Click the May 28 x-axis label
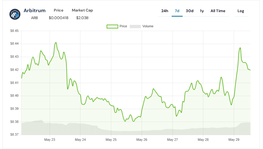This screenshot has height=149, width=263. click(203, 140)
